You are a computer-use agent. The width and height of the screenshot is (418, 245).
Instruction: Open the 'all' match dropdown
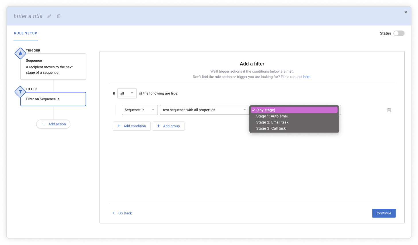pos(127,93)
